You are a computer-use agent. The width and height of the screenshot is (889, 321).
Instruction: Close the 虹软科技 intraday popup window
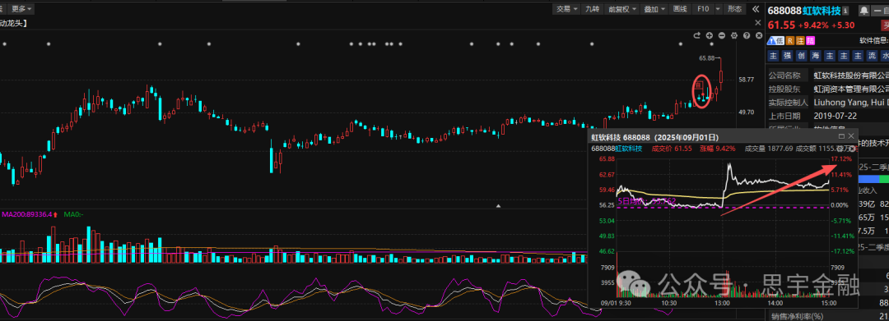click(x=851, y=136)
